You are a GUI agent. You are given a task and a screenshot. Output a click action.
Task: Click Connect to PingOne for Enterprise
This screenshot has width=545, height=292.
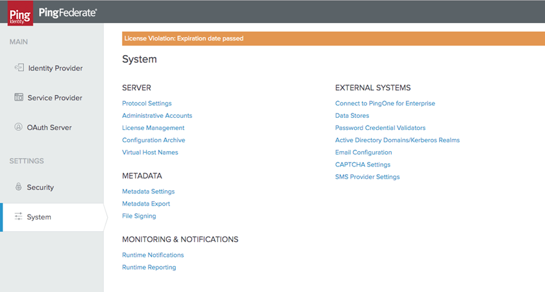point(385,103)
